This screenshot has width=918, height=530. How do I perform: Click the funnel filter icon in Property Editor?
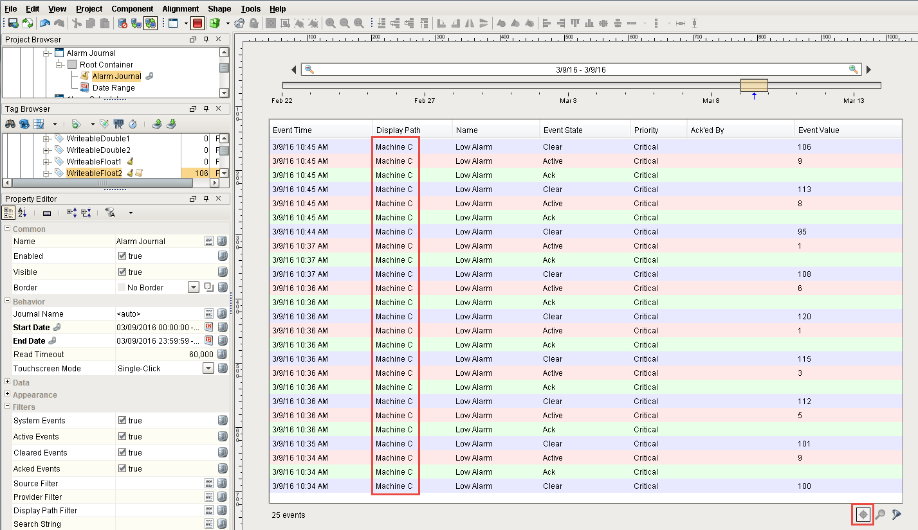(x=111, y=213)
